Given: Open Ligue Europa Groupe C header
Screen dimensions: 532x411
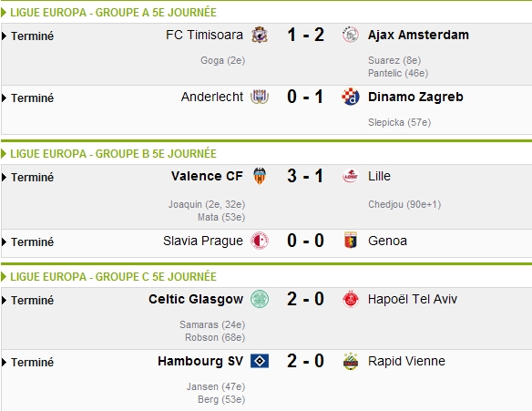Looking at the screenshot, I should point(113,277).
